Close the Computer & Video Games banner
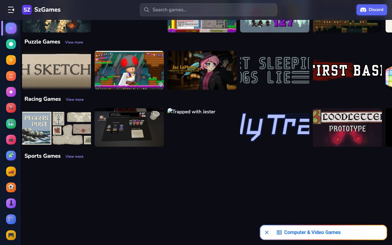Image resolution: width=392 pixels, height=245 pixels. click(x=267, y=232)
